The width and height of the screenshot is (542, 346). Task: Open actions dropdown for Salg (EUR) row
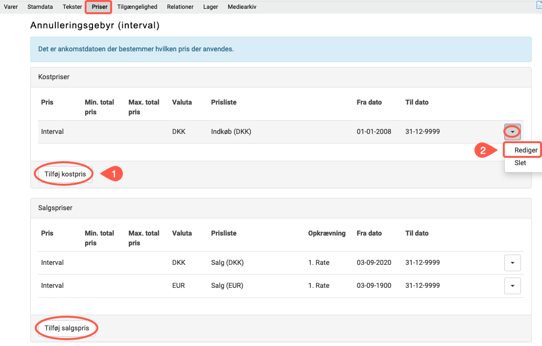tap(512, 285)
